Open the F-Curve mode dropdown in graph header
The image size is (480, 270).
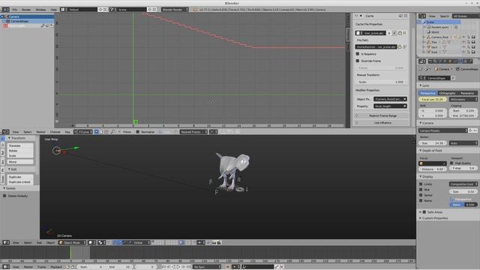coord(83,132)
